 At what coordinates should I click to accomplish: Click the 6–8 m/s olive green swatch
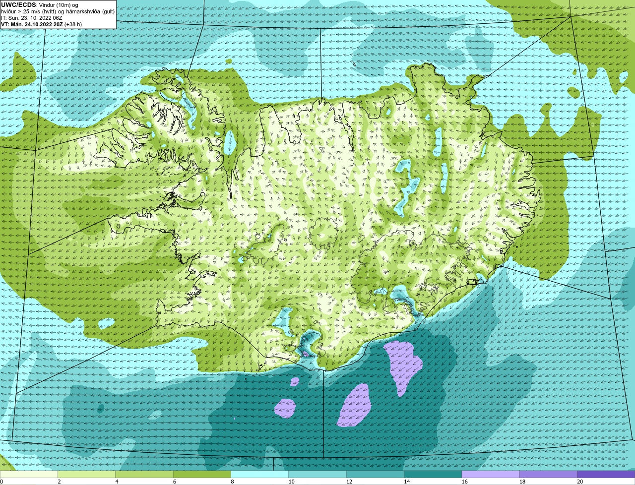pos(202,475)
